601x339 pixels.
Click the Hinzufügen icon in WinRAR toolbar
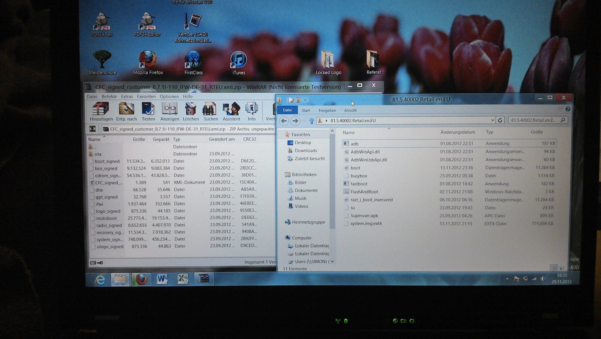(101, 112)
